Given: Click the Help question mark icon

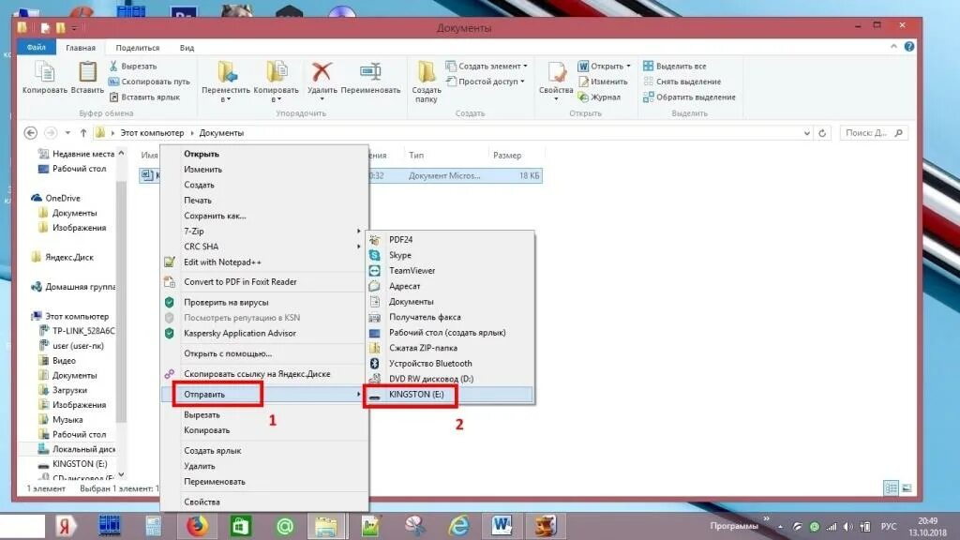Looking at the screenshot, I should 909,47.
